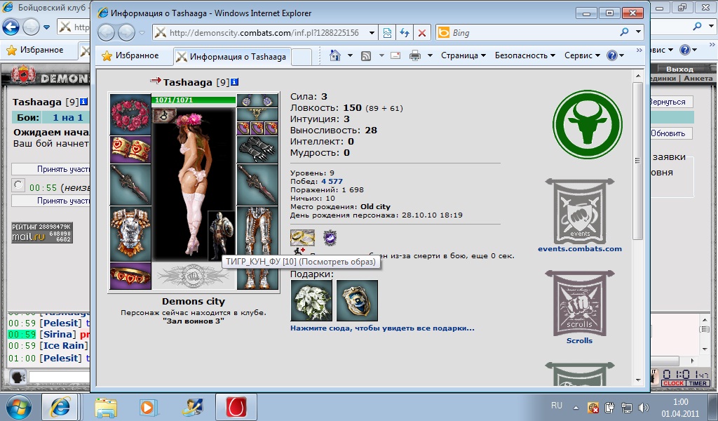
Task: Open the dropdown arrow beside printer icon
Action: coord(430,56)
